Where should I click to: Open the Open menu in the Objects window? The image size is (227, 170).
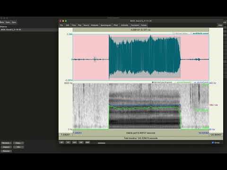coord(8,22)
